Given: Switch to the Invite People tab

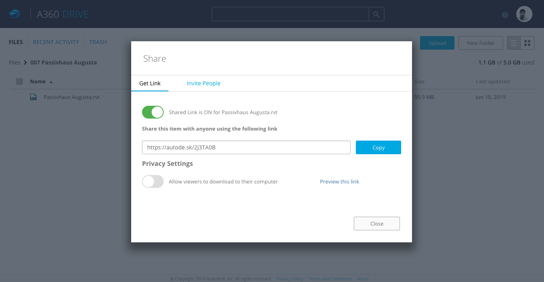Looking at the screenshot, I should click(x=203, y=83).
